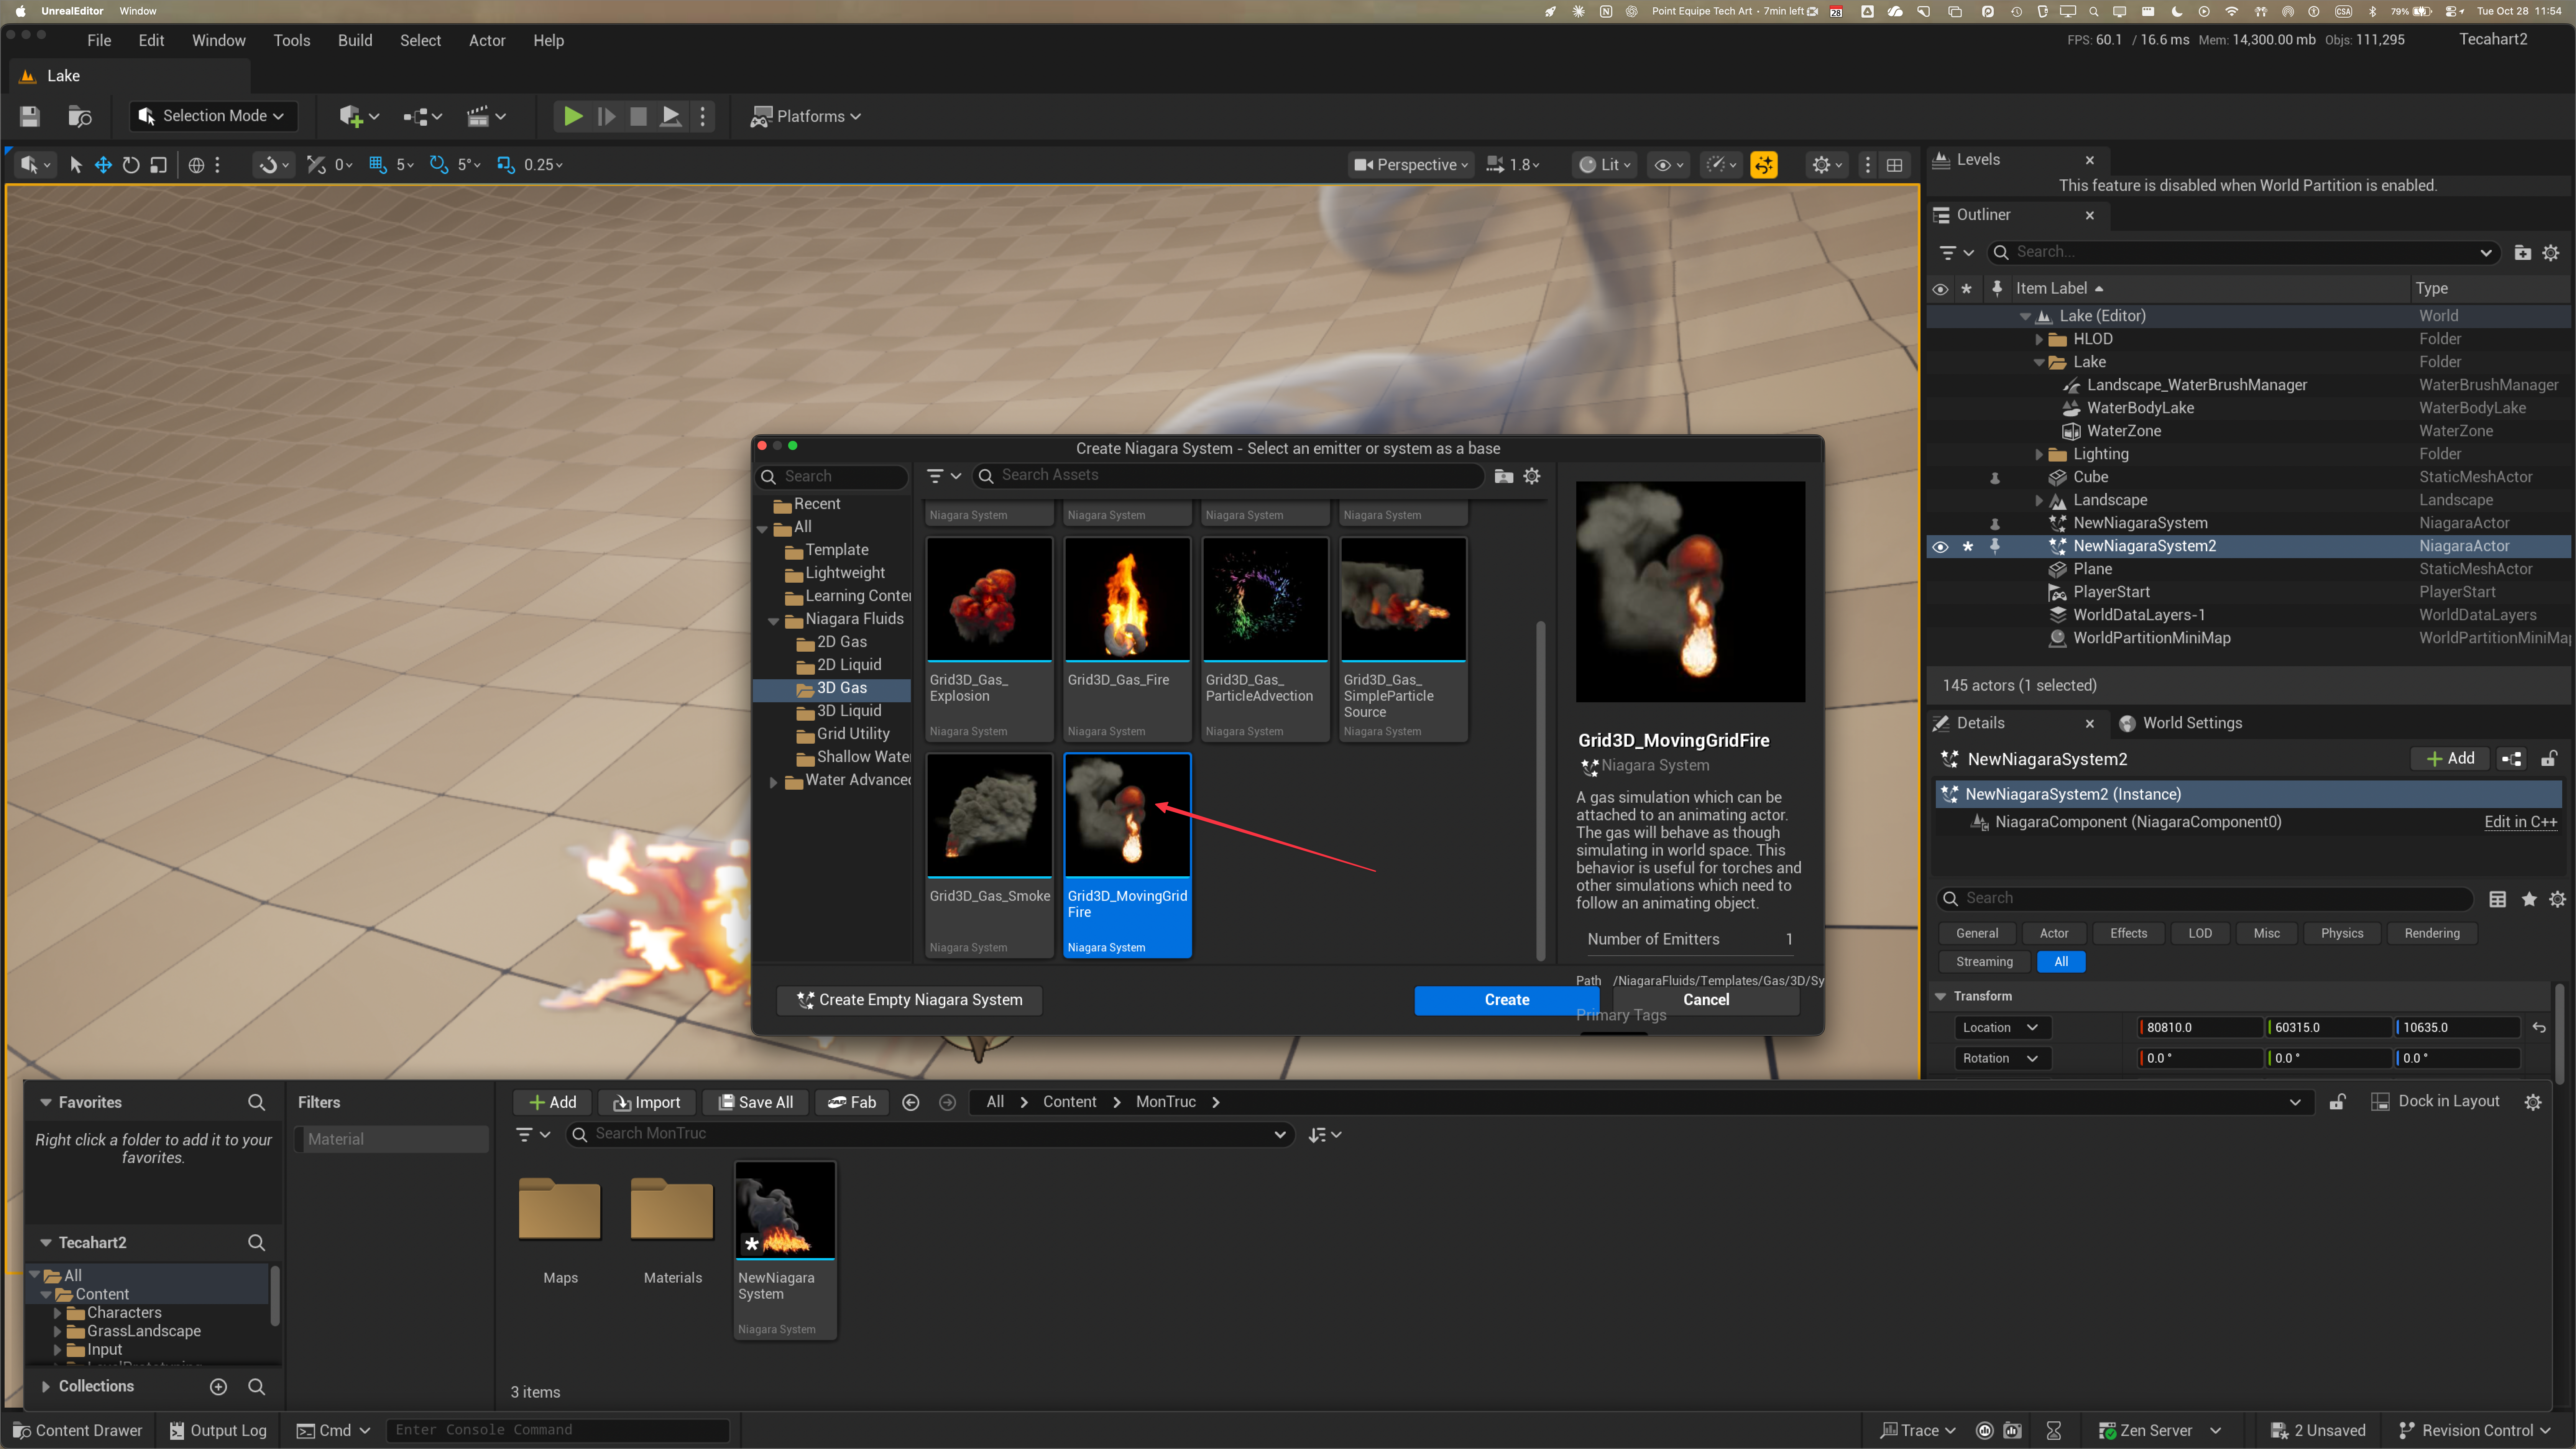Cancel the Create Niagara System dialog
This screenshot has width=2576, height=1449.
click(1706, 1000)
